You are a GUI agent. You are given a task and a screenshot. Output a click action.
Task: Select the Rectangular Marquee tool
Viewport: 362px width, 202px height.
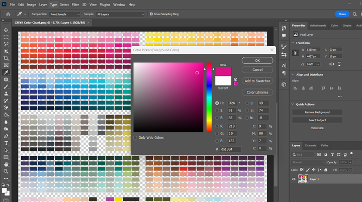(x=6, y=37)
